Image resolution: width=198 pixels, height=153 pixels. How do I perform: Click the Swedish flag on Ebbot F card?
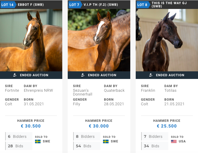38,141
